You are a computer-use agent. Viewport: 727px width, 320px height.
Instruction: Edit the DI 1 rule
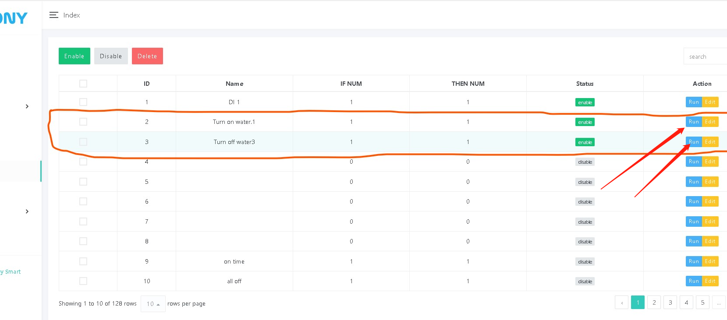pos(710,102)
